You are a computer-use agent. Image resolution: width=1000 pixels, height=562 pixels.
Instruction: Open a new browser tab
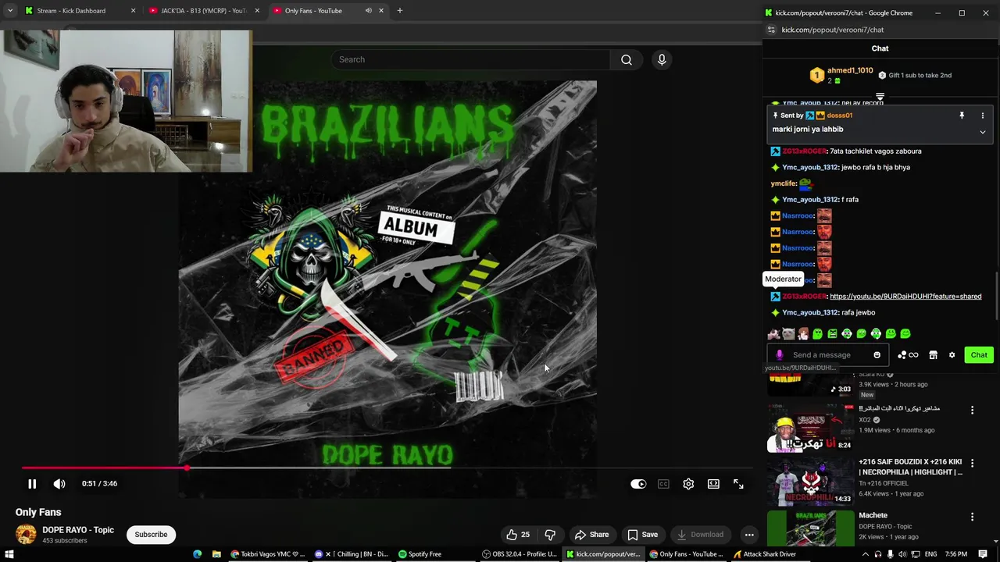click(399, 11)
